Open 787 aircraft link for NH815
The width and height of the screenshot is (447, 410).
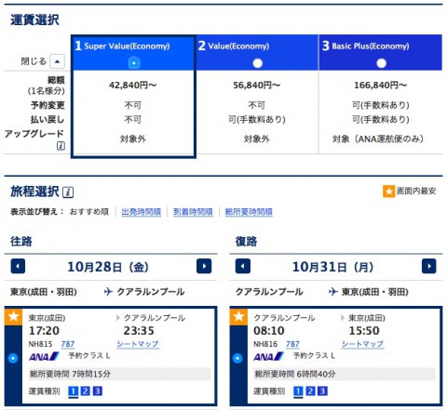click(68, 344)
